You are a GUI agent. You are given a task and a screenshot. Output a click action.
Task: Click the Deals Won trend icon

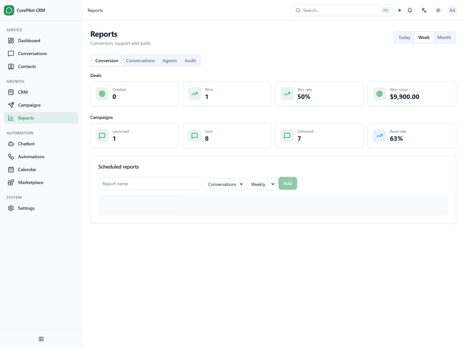[x=194, y=94]
